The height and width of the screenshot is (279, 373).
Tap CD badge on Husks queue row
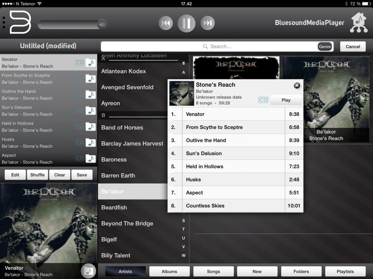pyautogui.click(x=80, y=142)
